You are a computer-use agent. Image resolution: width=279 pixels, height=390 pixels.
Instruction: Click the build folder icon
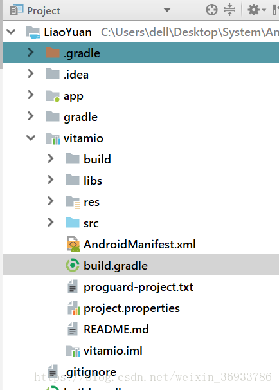[73, 158]
